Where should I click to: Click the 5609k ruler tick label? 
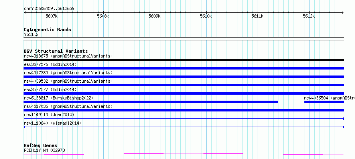pos(154,16)
